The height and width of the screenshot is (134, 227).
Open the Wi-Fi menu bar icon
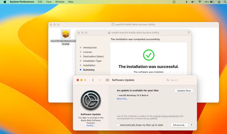tap(200, 2)
